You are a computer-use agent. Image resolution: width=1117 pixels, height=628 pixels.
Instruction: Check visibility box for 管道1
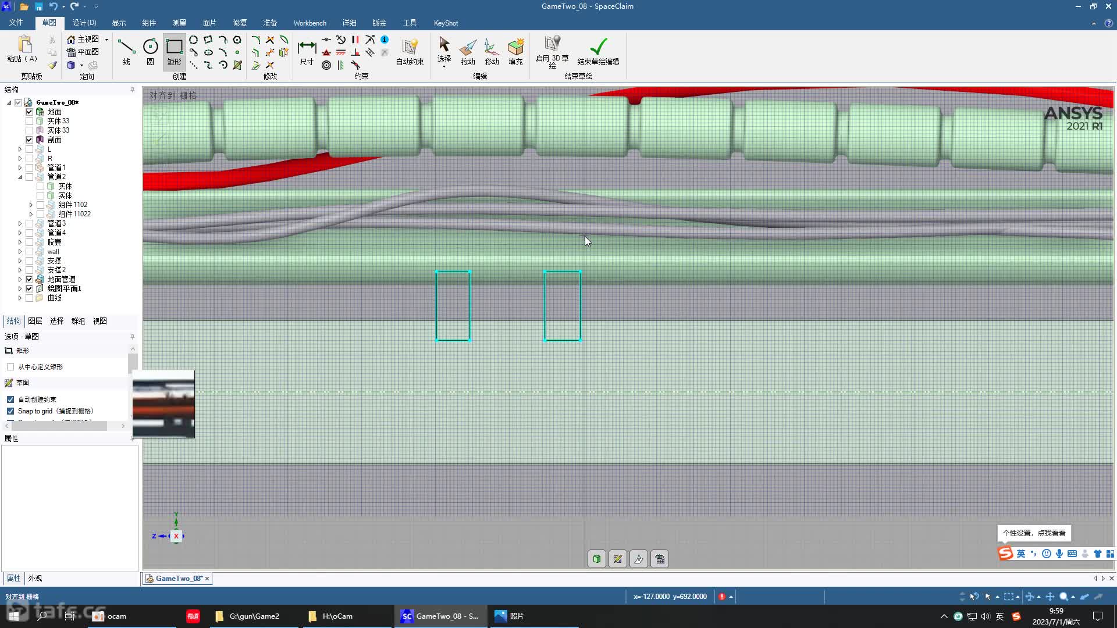(29, 167)
